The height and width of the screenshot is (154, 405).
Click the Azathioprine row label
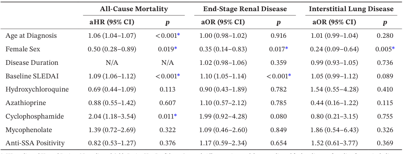[26, 103]
